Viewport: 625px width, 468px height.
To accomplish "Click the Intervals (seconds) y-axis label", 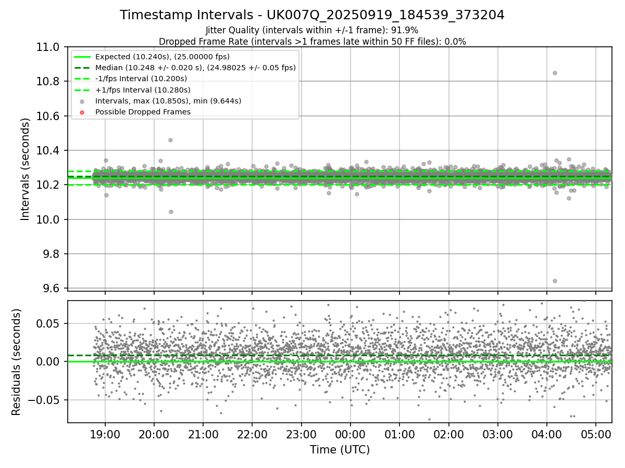I will pos(26,169).
